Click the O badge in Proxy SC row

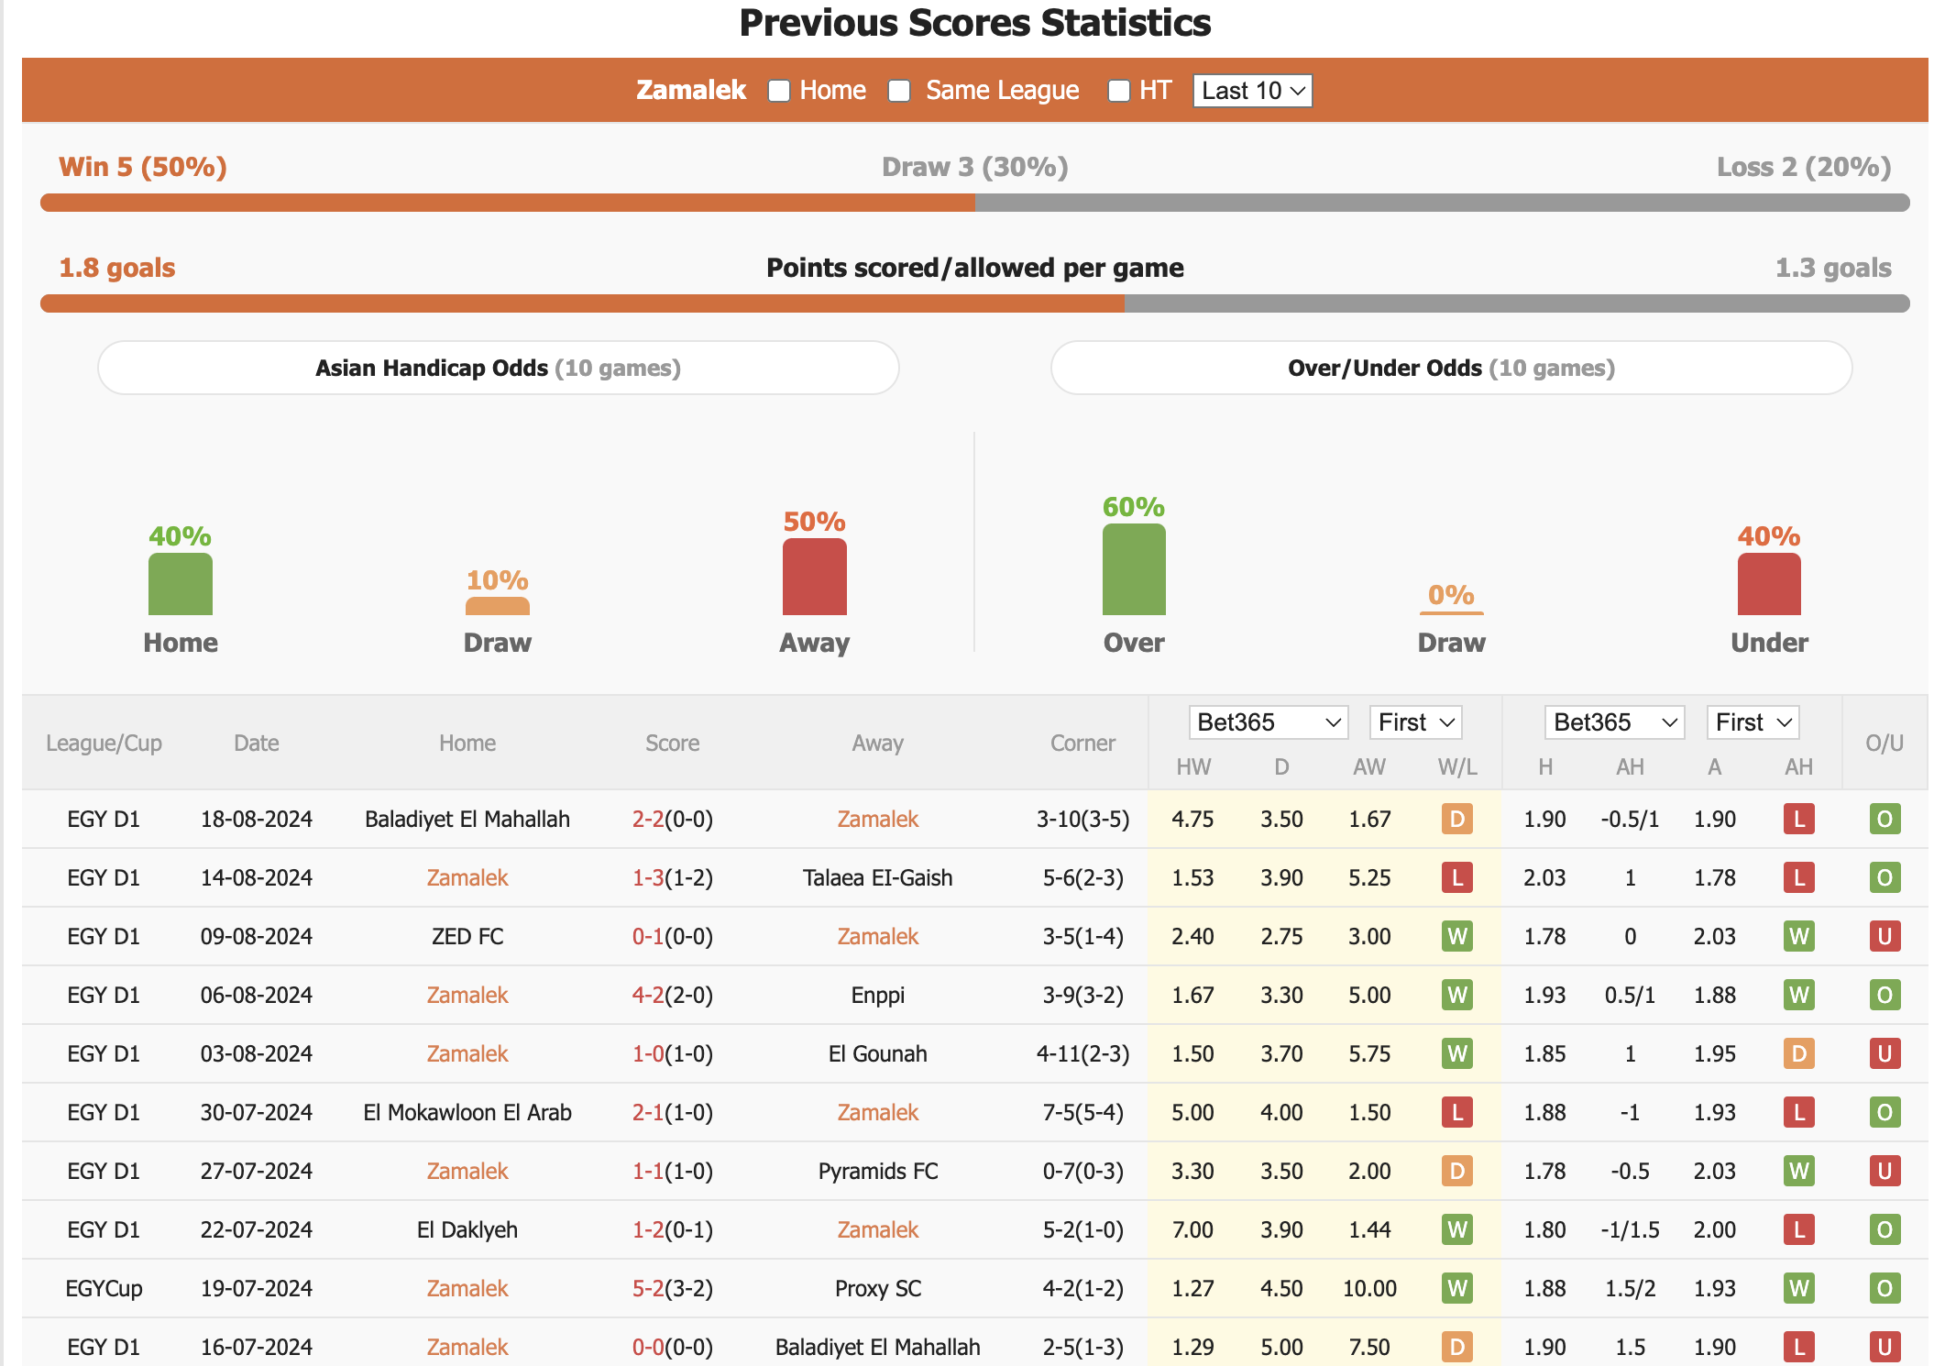[1885, 1288]
